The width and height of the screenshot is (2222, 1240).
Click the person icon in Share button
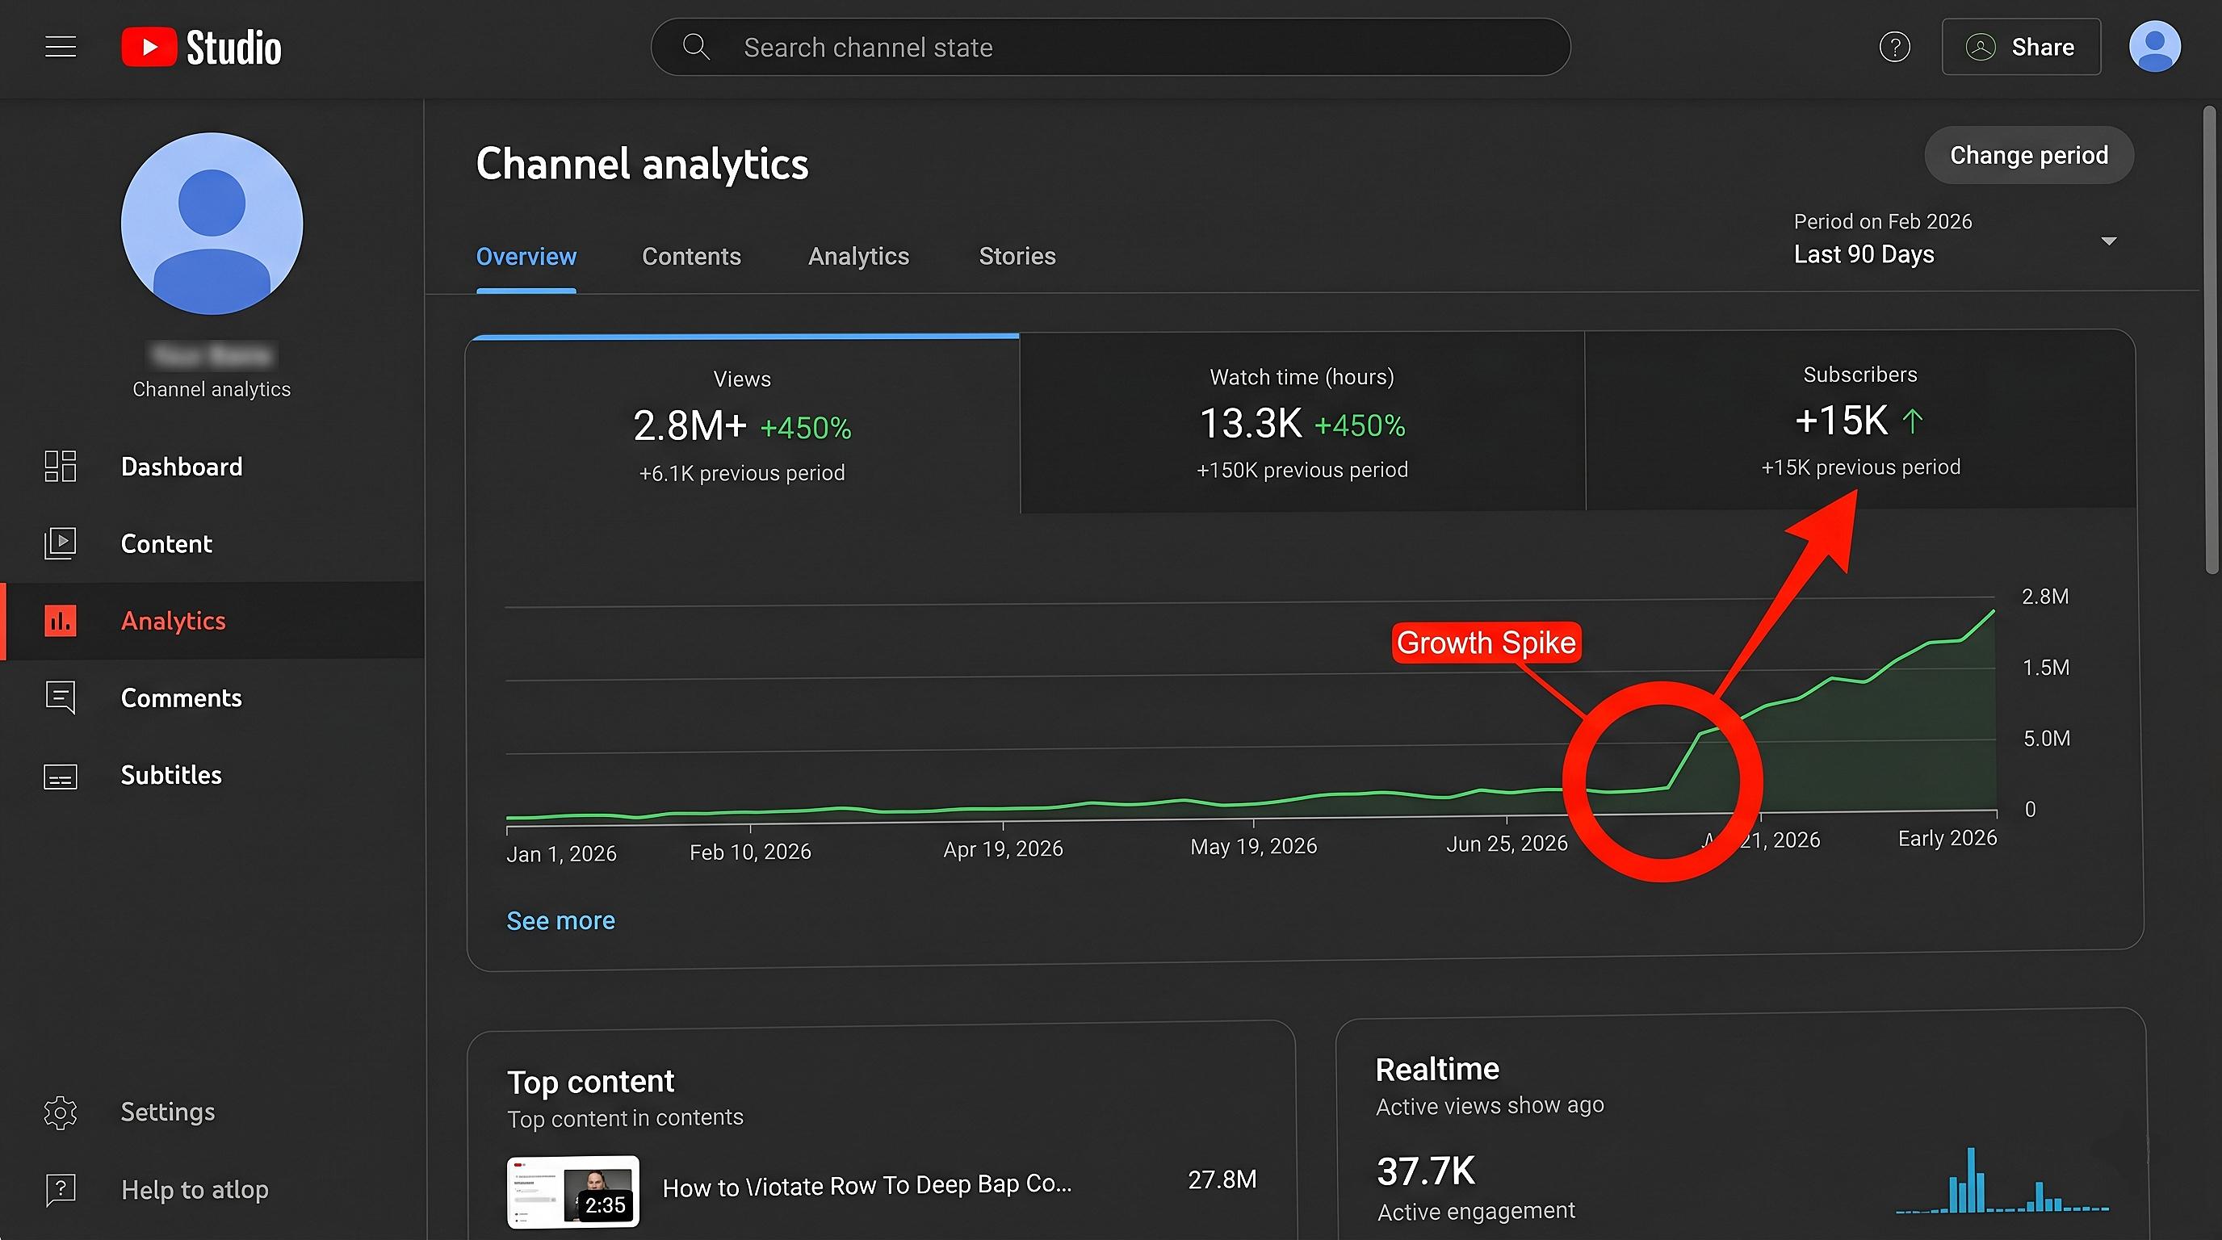(x=1981, y=47)
